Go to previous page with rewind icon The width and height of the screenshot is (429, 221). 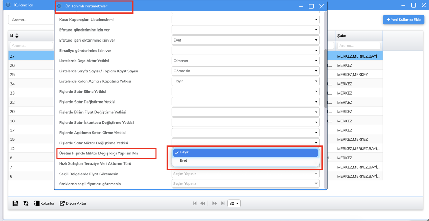coord(203,203)
